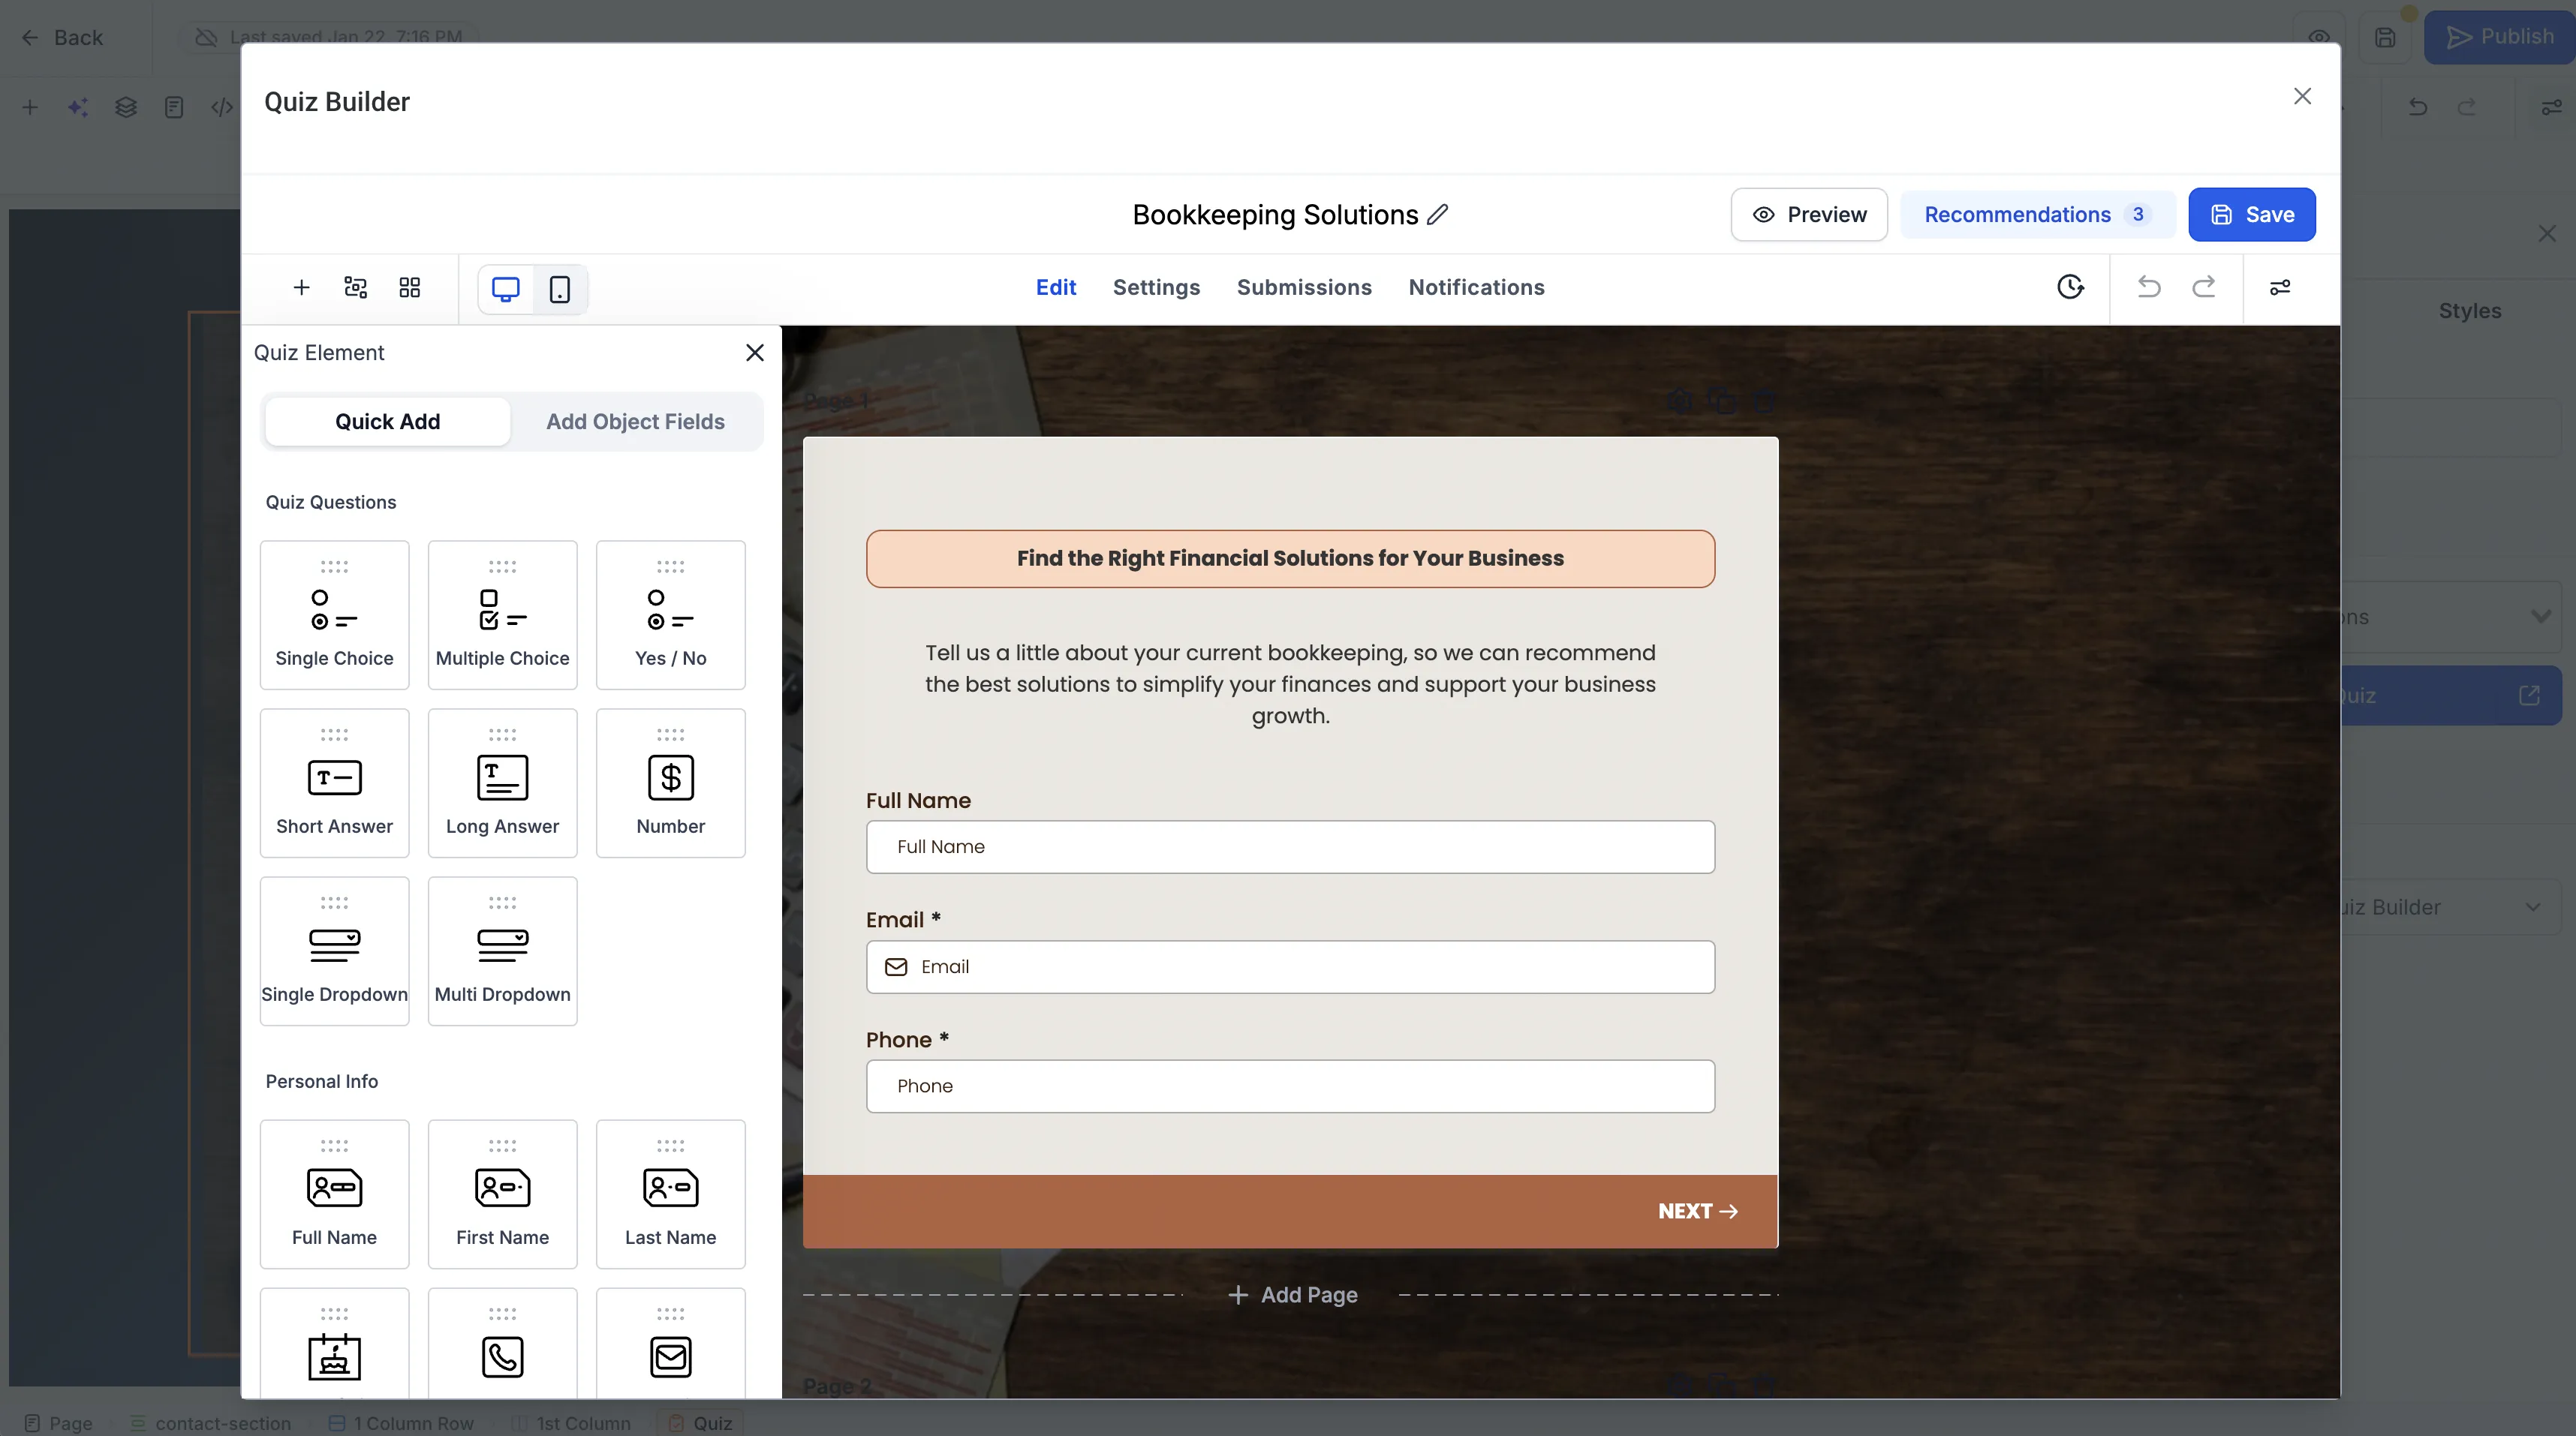Add the phone icon personal info element
This screenshot has height=1436, width=2576.
(x=502, y=1343)
